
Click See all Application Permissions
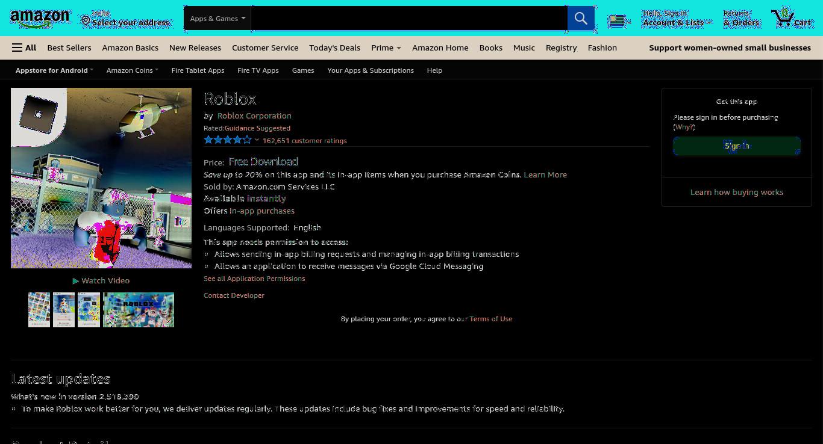click(254, 279)
